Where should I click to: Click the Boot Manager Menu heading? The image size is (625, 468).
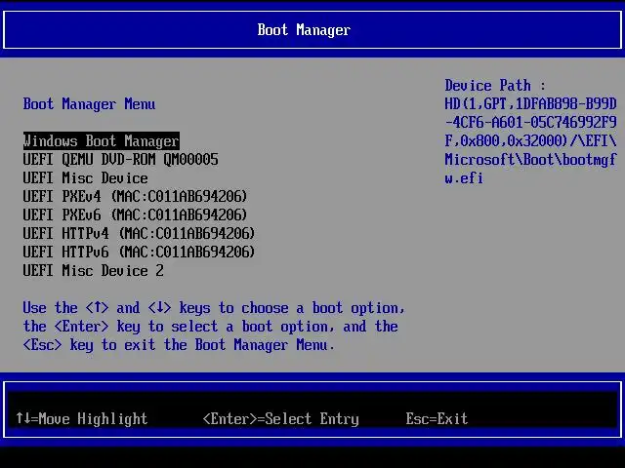[x=89, y=104]
